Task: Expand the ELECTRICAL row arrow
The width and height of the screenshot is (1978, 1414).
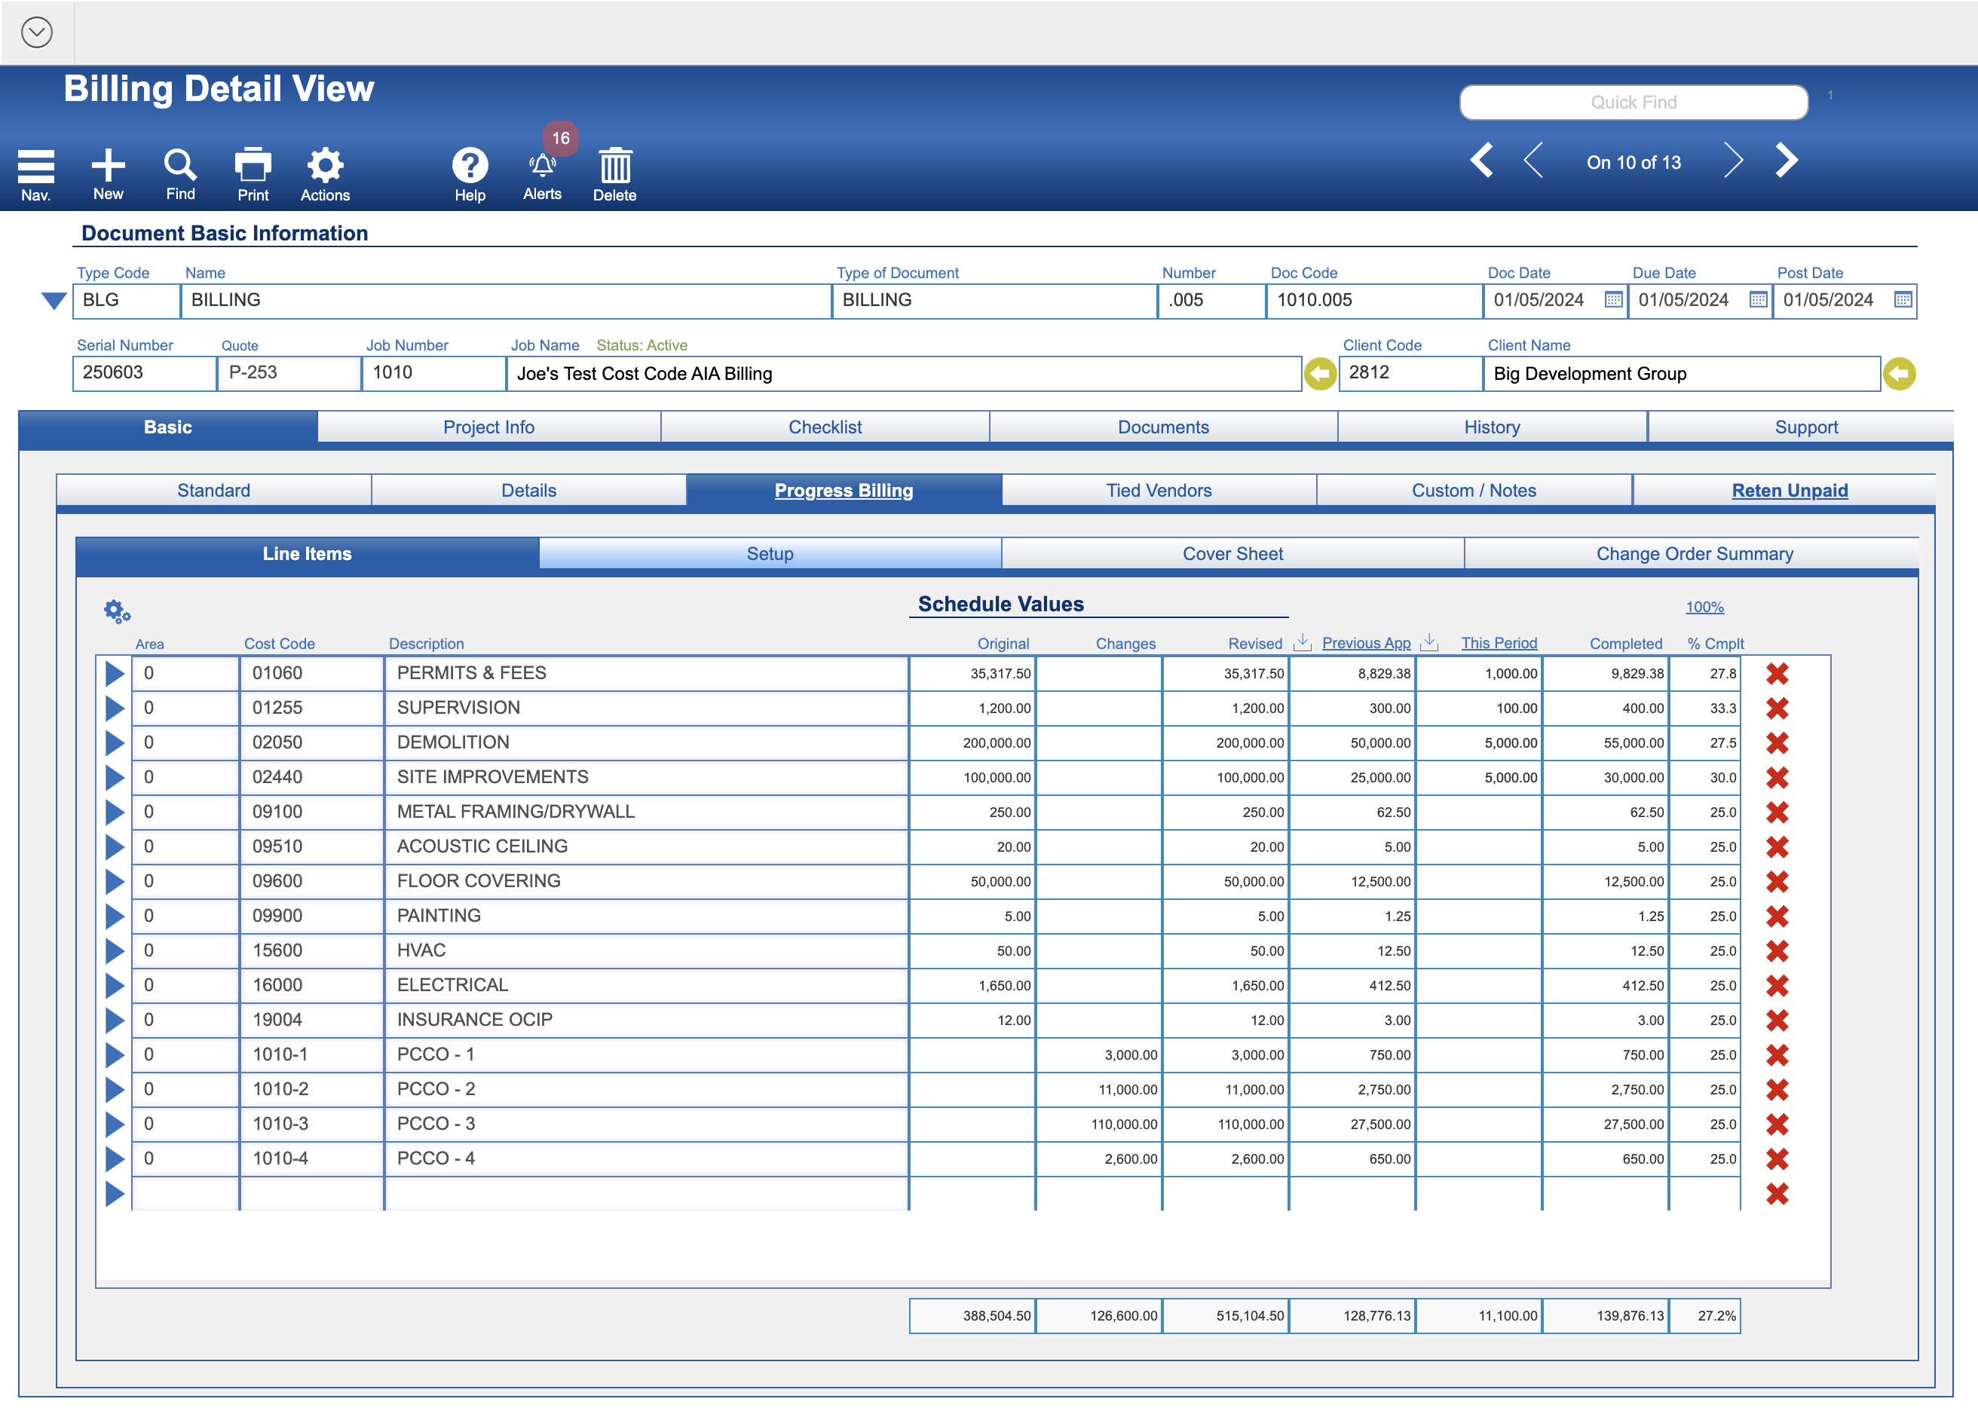Action: [114, 986]
